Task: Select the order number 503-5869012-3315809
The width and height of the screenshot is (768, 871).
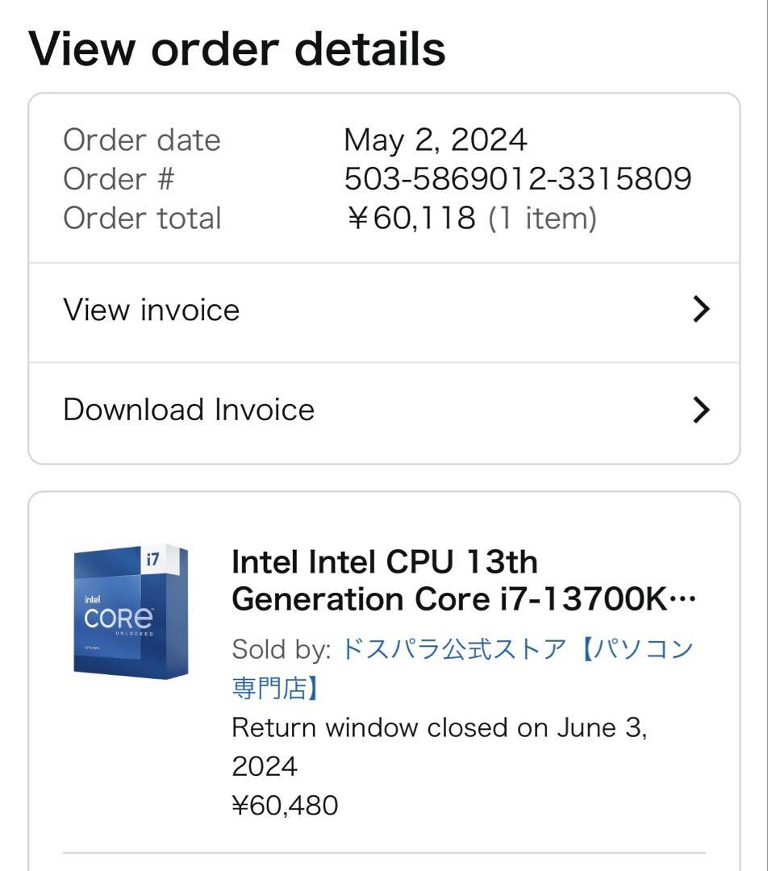Action: tap(516, 179)
